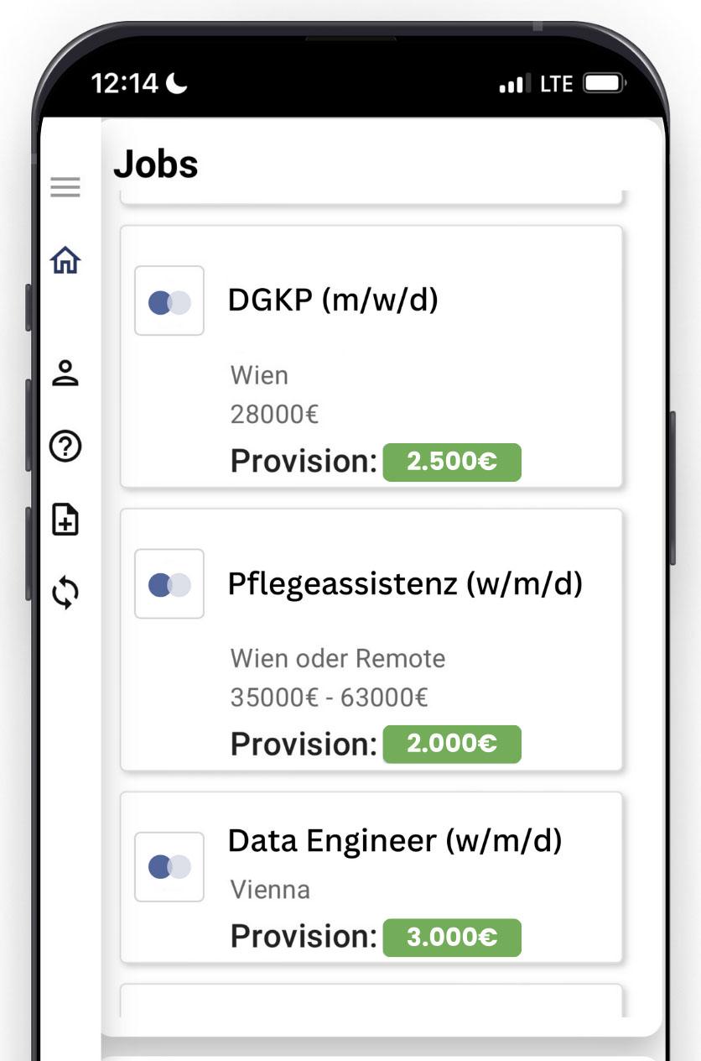Image resolution: width=701 pixels, height=1061 pixels.
Task: Click the Data Engineer company logo
Action: (169, 867)
